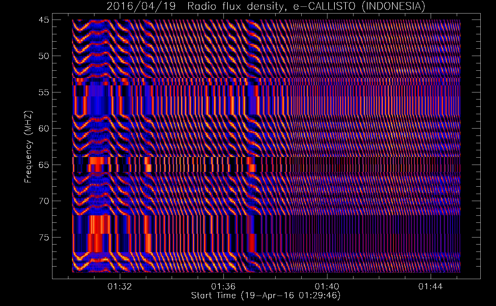Image resolution: width=496 pixels, height=306 pixels.
Task: Click the 50 frequency tick label
Action: pyautogui.click(x=44, y=56)
